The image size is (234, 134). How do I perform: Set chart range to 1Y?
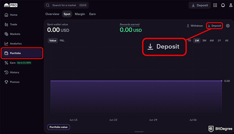[x=219, y=41]
